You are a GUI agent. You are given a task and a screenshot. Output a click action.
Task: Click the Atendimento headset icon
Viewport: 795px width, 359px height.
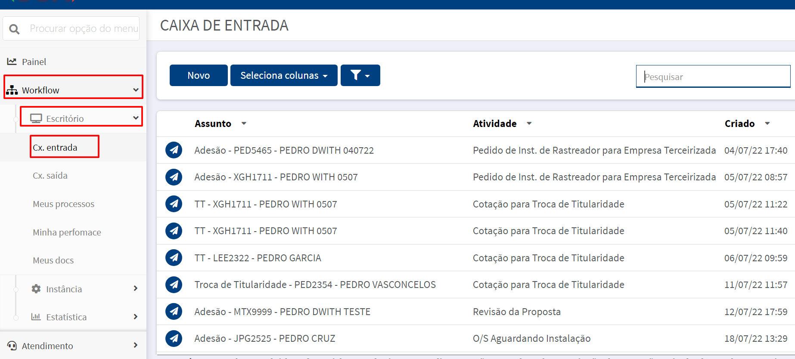coord(12,346)
